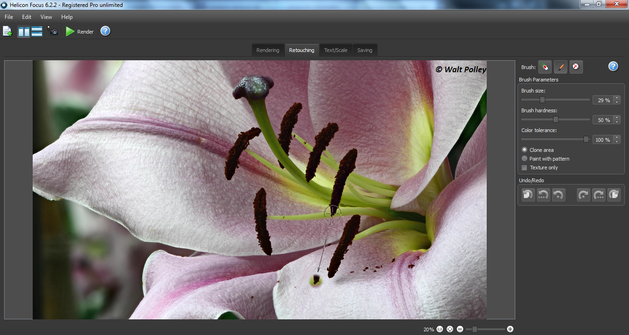Increase Color tolerance with the up arrow

617,138
